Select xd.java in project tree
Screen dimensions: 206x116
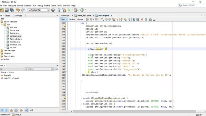point(13,48)
